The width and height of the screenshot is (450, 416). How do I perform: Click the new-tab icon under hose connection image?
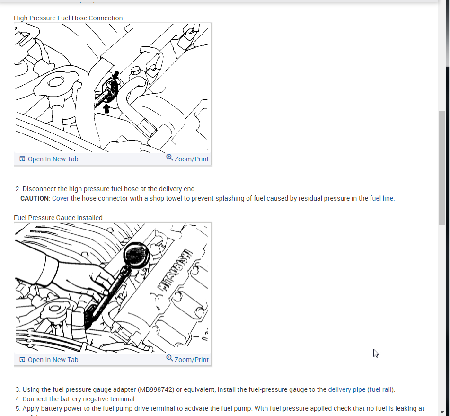pos(22,159)
